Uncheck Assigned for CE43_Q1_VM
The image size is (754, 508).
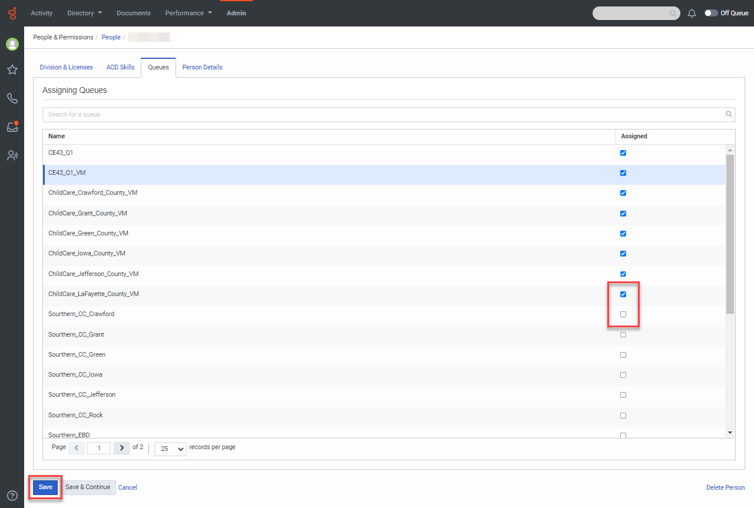tap(623, 173)
